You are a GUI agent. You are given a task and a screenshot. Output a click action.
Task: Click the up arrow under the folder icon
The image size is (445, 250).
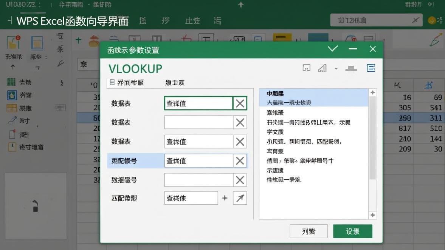[13, 67]
